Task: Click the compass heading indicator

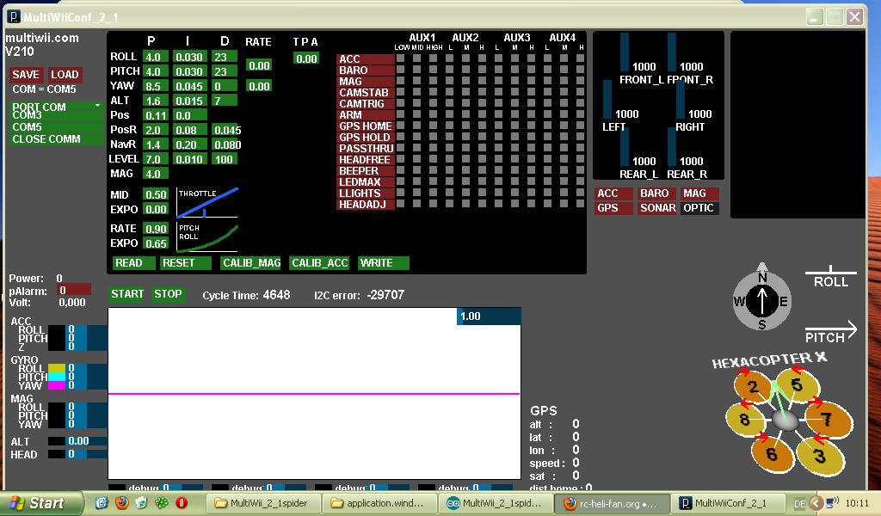Action: coord(761,300)
